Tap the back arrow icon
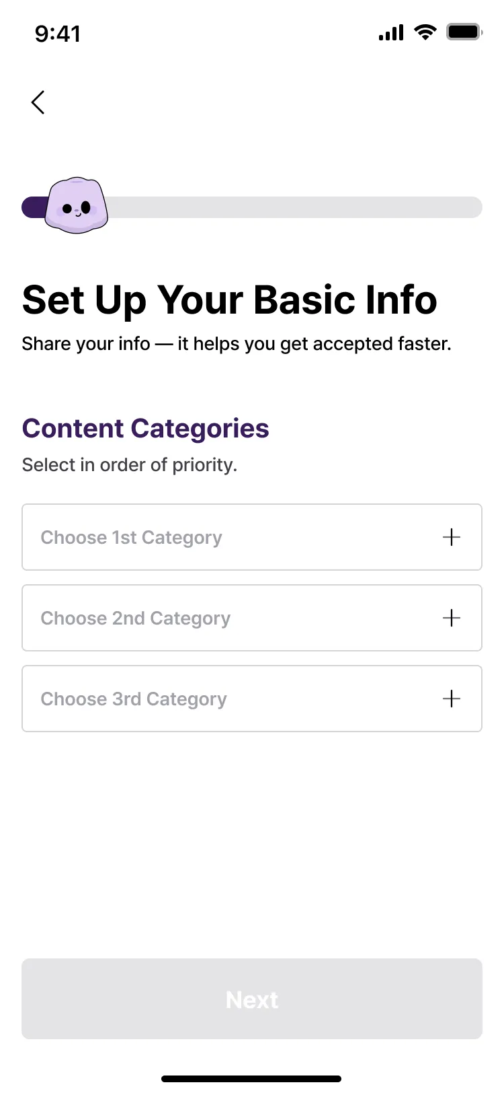The height and width of the screenshot is (1093, 504). point(38,102)
